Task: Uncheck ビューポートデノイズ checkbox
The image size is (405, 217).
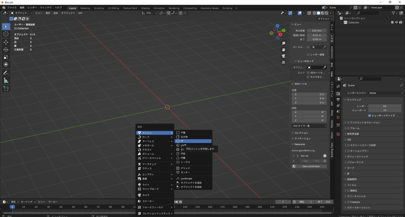Action: coord(370,115)
